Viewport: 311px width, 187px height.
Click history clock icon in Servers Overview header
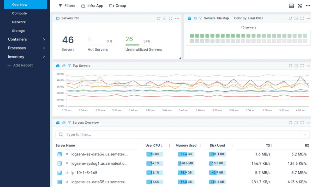pyautogui.click(x=64, y=123)
